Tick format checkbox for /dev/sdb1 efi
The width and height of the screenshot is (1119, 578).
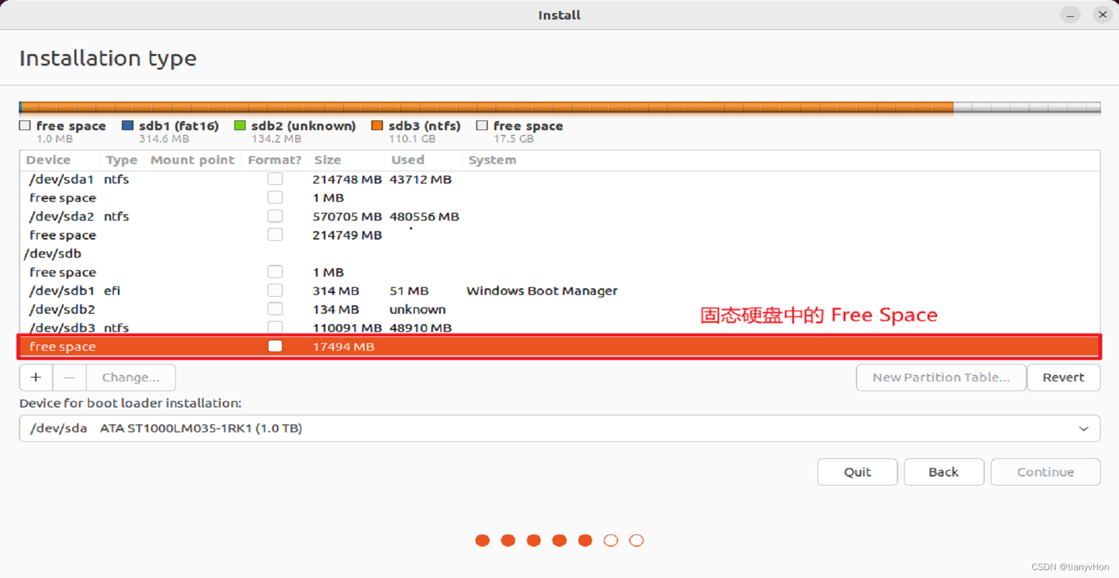(x=275, y=290)
